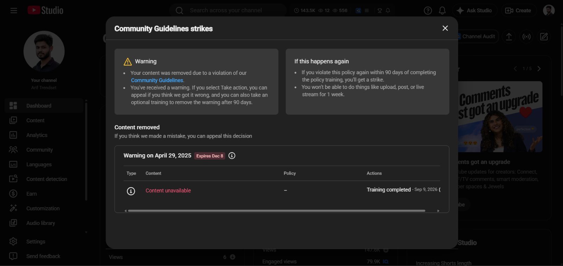Click horizontal scrollbar in strikes table
This screenshot has width=563, height=266.
(277, 211)
